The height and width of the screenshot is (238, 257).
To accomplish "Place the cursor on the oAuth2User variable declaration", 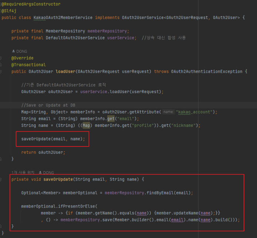I will pos(60,92).
